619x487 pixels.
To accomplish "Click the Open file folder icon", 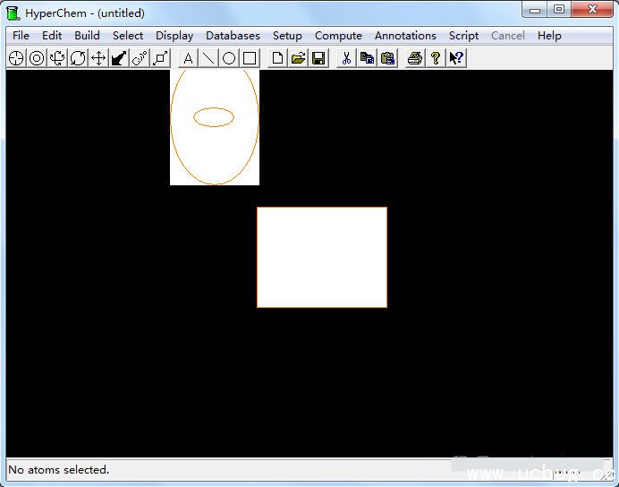I will pos(298,58).
